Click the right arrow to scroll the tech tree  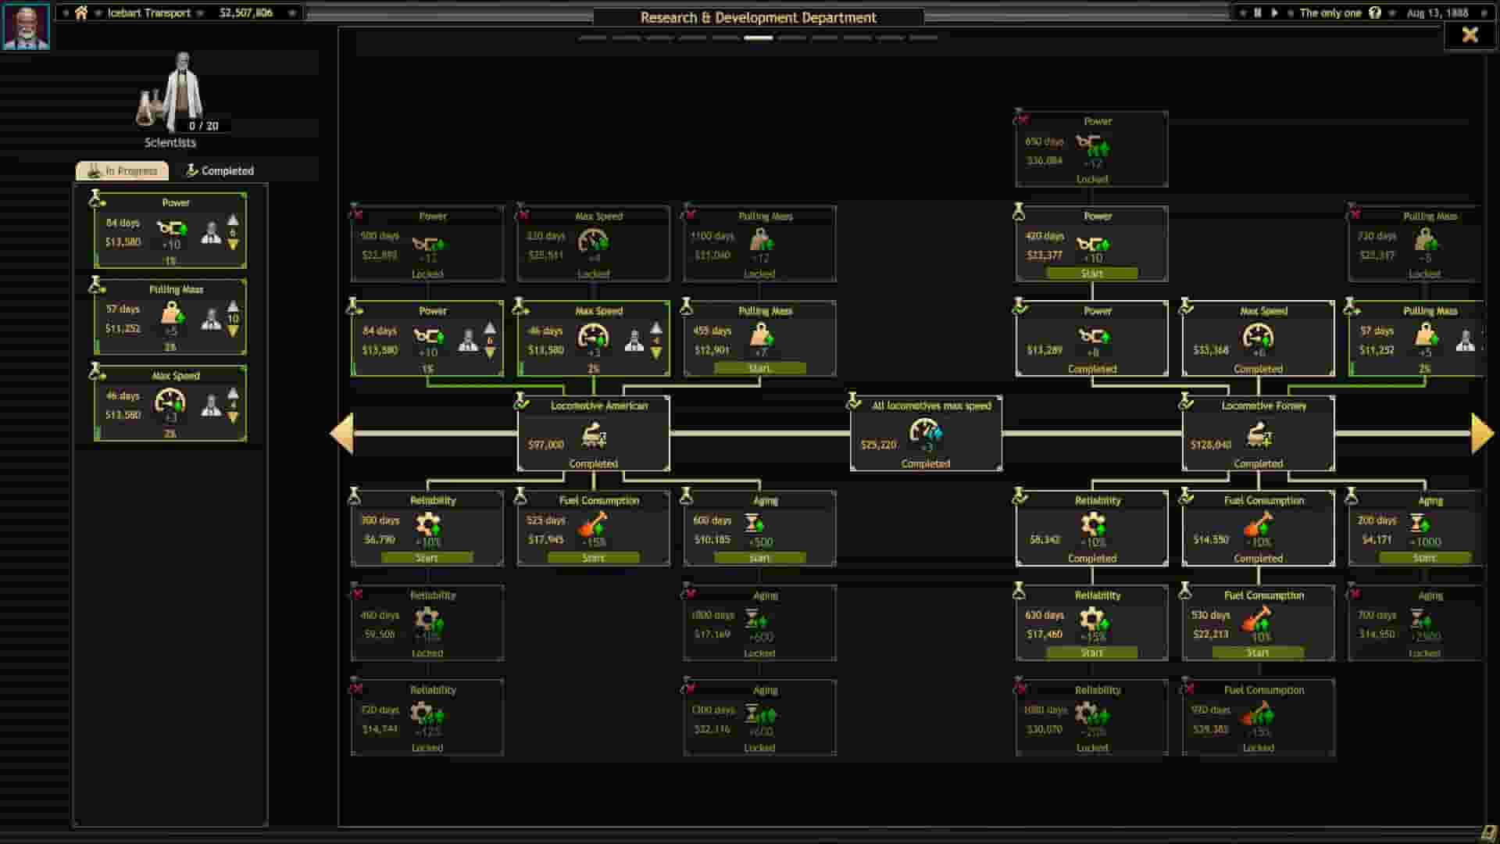tap(1478, 432)
